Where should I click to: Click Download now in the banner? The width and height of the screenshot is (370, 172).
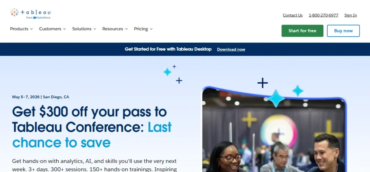coord(231,49)
